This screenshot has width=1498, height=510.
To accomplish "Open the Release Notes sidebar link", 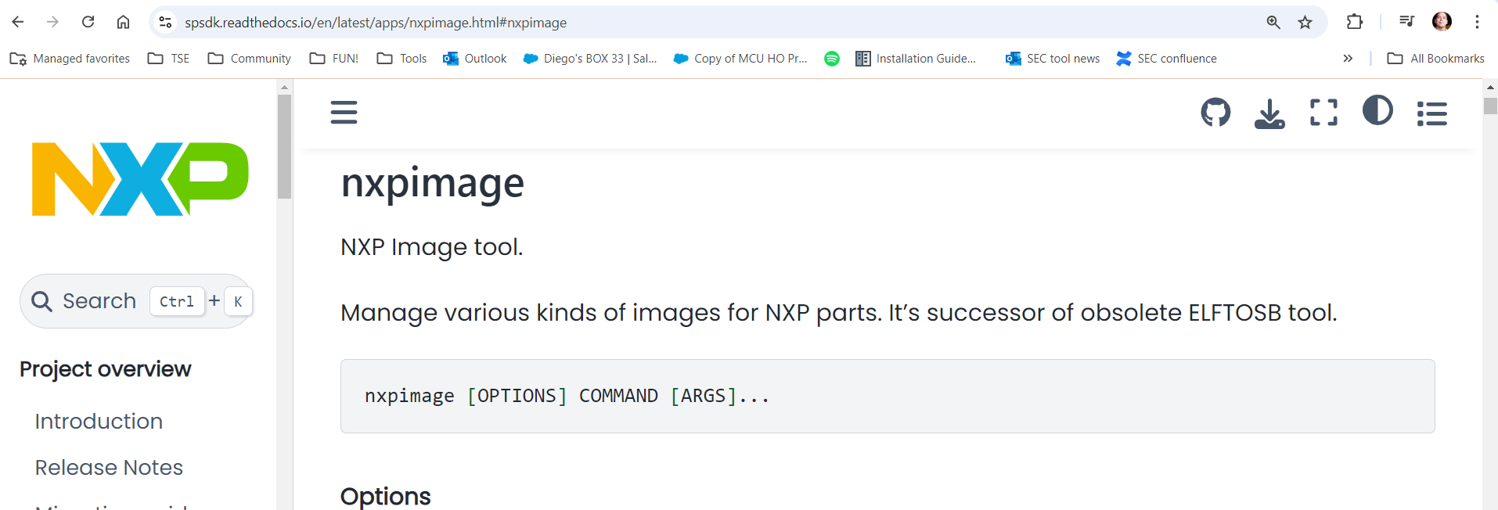I will pos(109,468).
